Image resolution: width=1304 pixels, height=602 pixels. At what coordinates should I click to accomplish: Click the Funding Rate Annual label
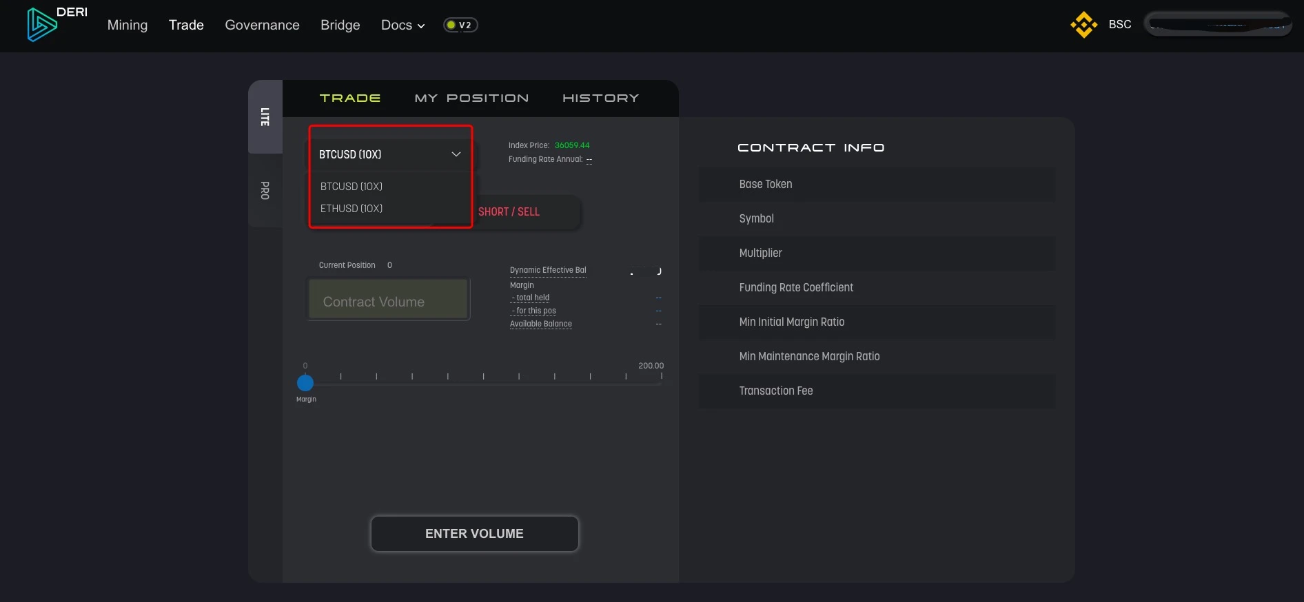545,159
